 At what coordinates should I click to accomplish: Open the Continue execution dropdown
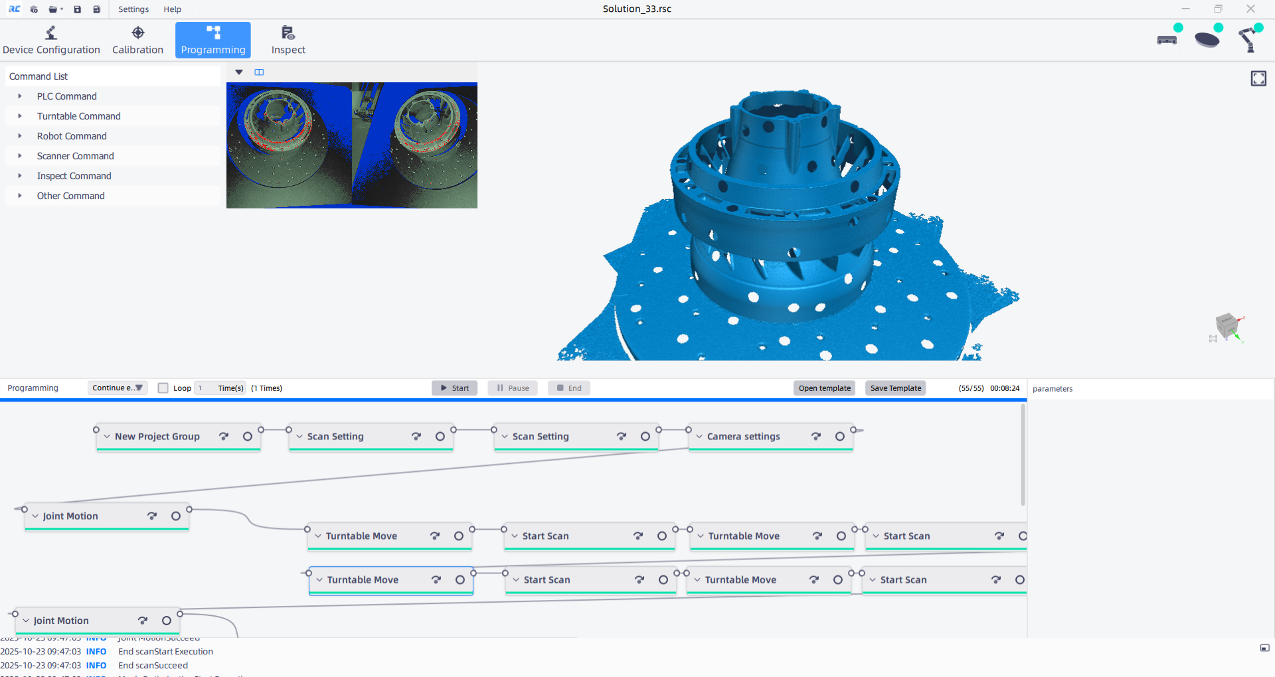118,388
